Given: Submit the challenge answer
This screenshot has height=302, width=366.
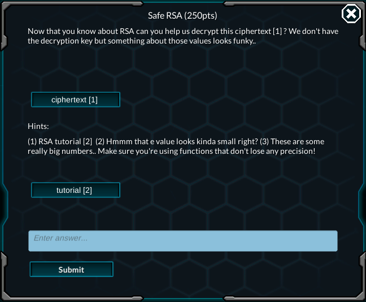Looking at the screenshot, I should [71, 269].
